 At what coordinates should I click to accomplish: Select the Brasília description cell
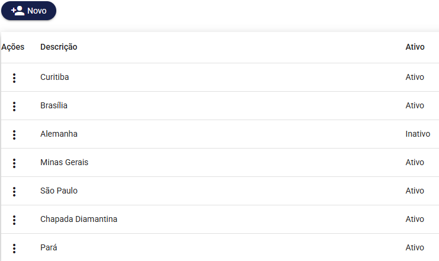coord(54,106)
